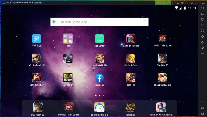This screenshot has width=207, height=117.
Task: Launch Facebook from the home screen
Action: [x=99, y=78]
